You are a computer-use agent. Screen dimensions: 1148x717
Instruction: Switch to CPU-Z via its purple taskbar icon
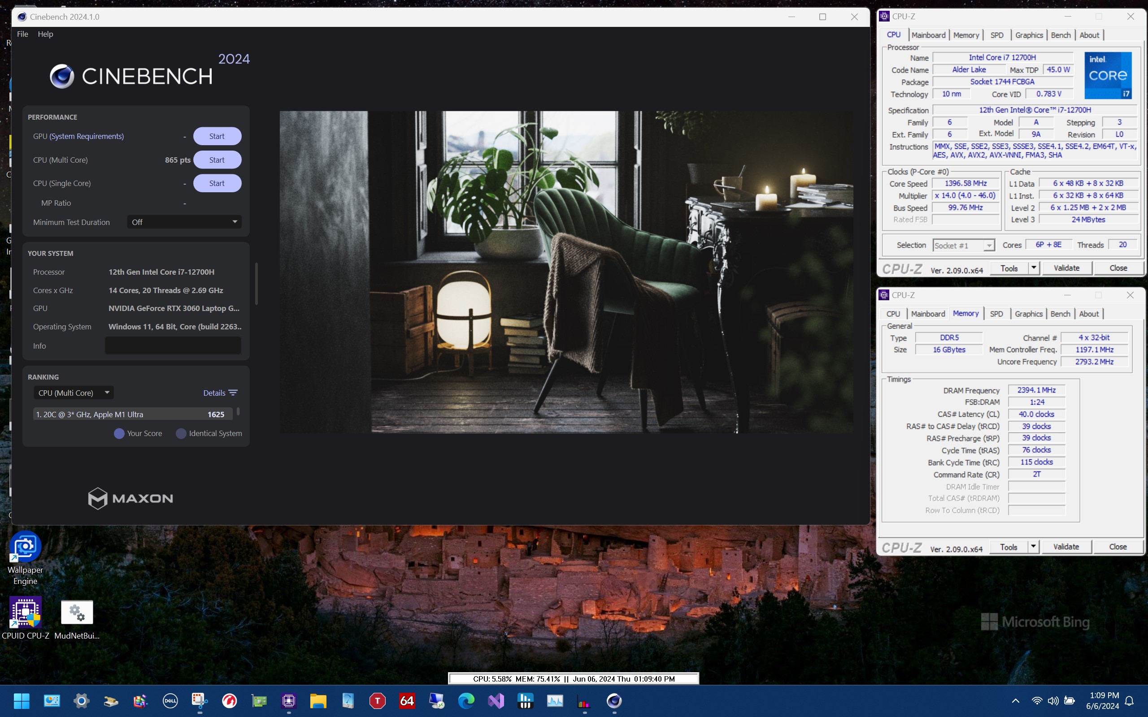[288, 700]
